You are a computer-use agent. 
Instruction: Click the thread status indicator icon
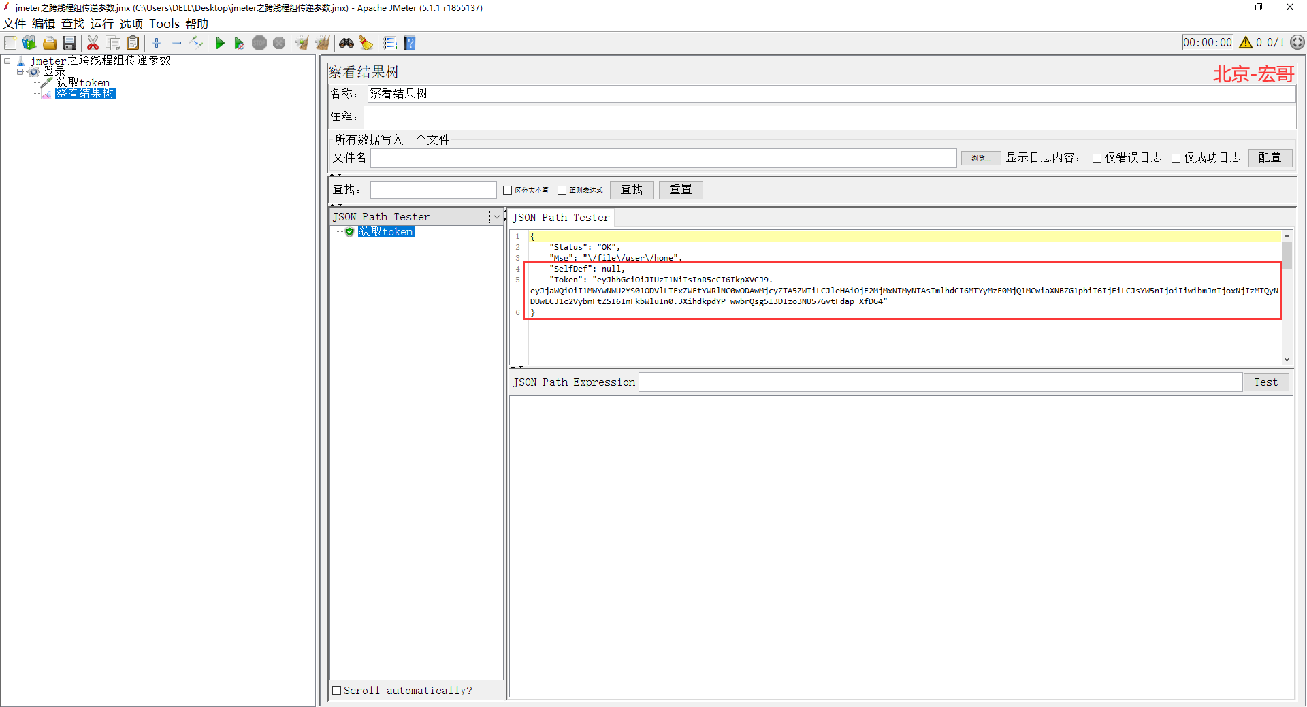click(x=1297, y=42)
